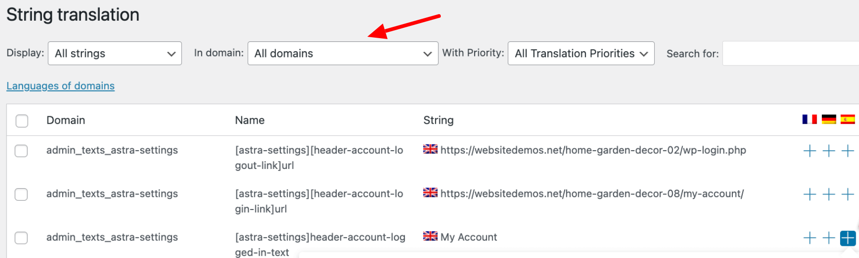Focus the Search for input field

[791, 53]
